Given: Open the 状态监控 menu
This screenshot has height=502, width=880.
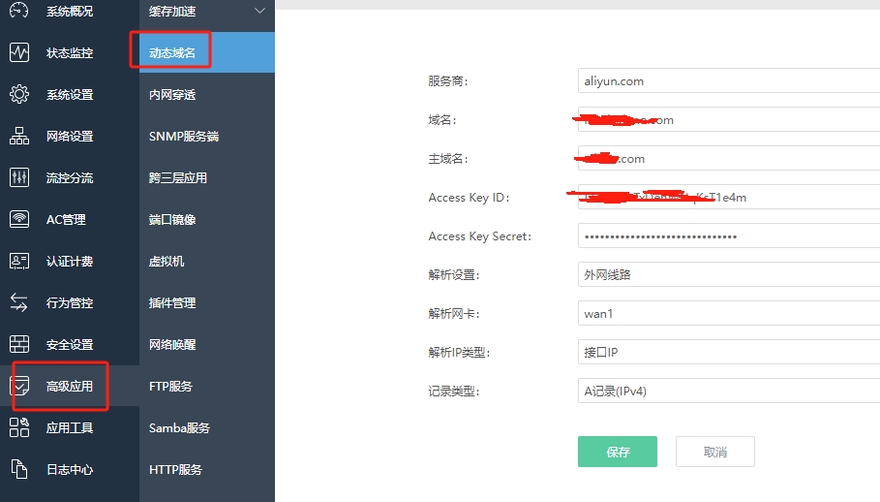Looking at the screenshot, I should click(x=70, y=52).
